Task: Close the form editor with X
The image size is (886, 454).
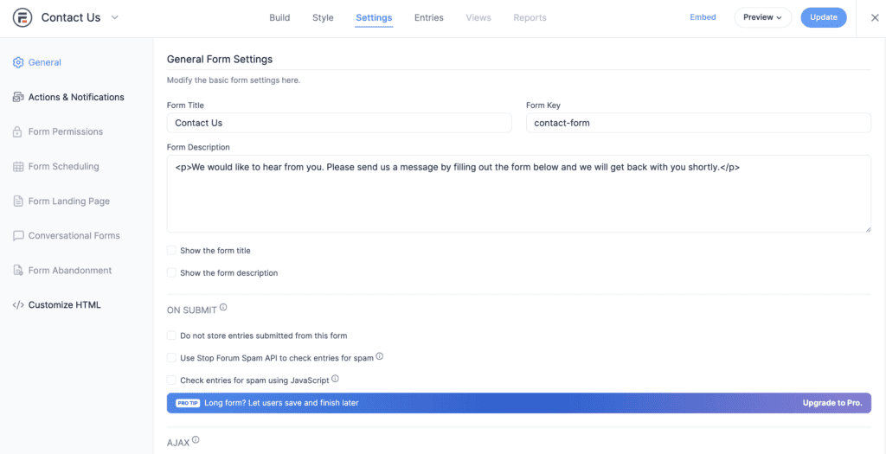Action: coord(875,17)
